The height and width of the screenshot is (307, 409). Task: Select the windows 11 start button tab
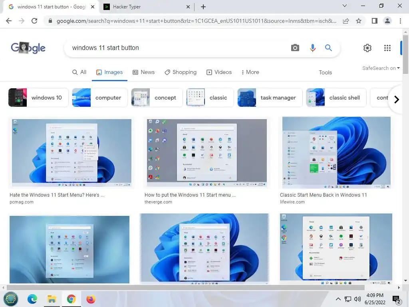[51, 7]
